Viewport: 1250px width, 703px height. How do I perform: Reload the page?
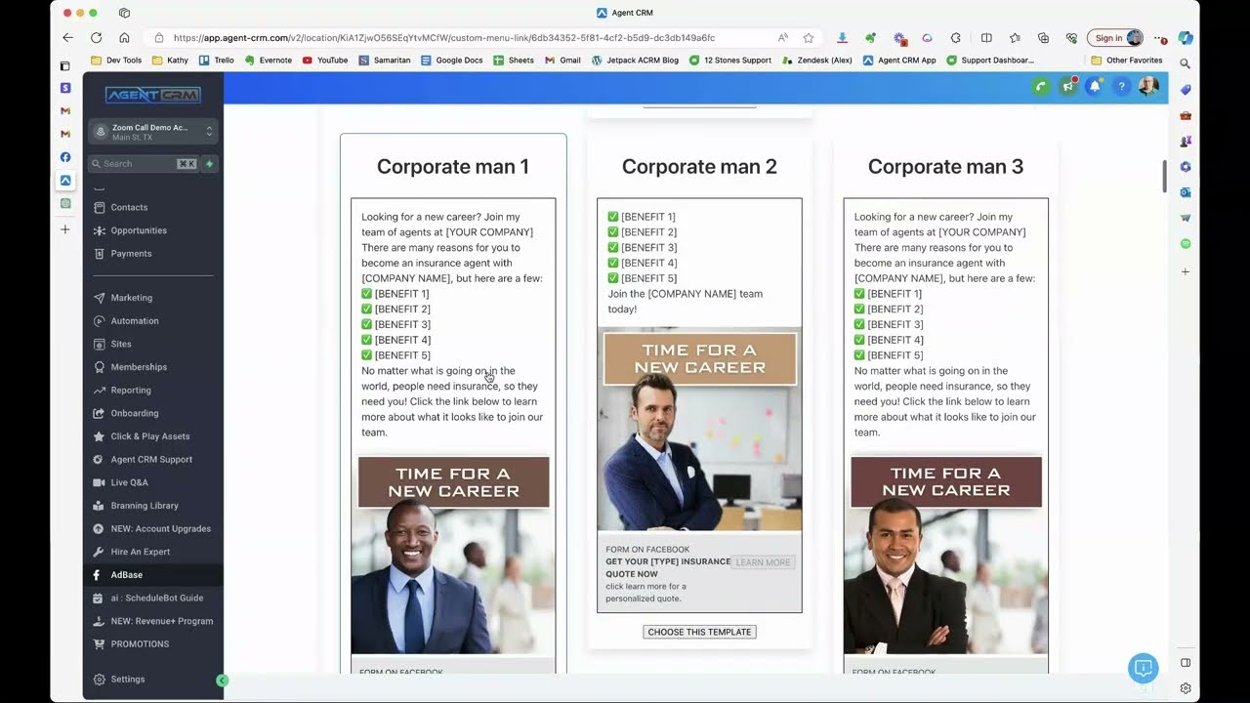96,38
